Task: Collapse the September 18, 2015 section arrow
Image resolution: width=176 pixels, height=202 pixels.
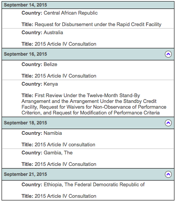Action: tap(168, 123)
